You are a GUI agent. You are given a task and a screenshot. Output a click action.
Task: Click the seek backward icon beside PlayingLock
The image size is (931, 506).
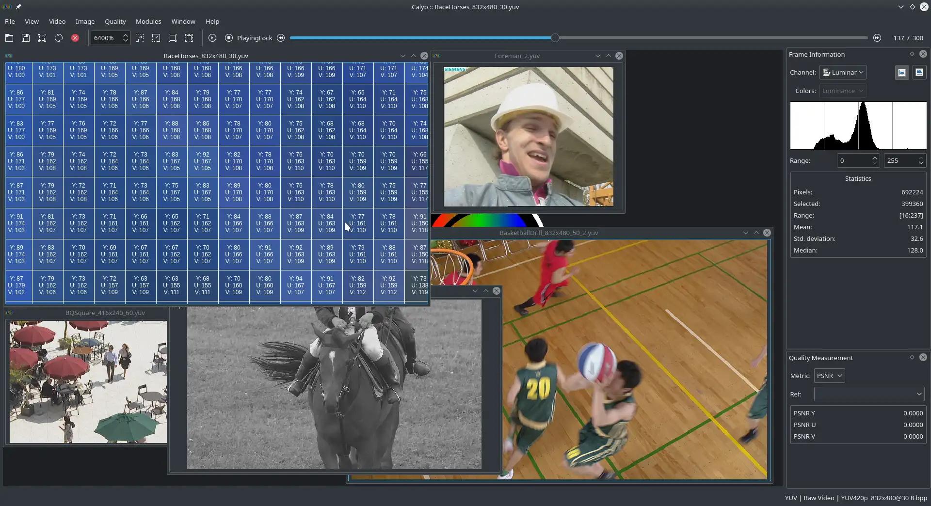click(x=281, y=38)
